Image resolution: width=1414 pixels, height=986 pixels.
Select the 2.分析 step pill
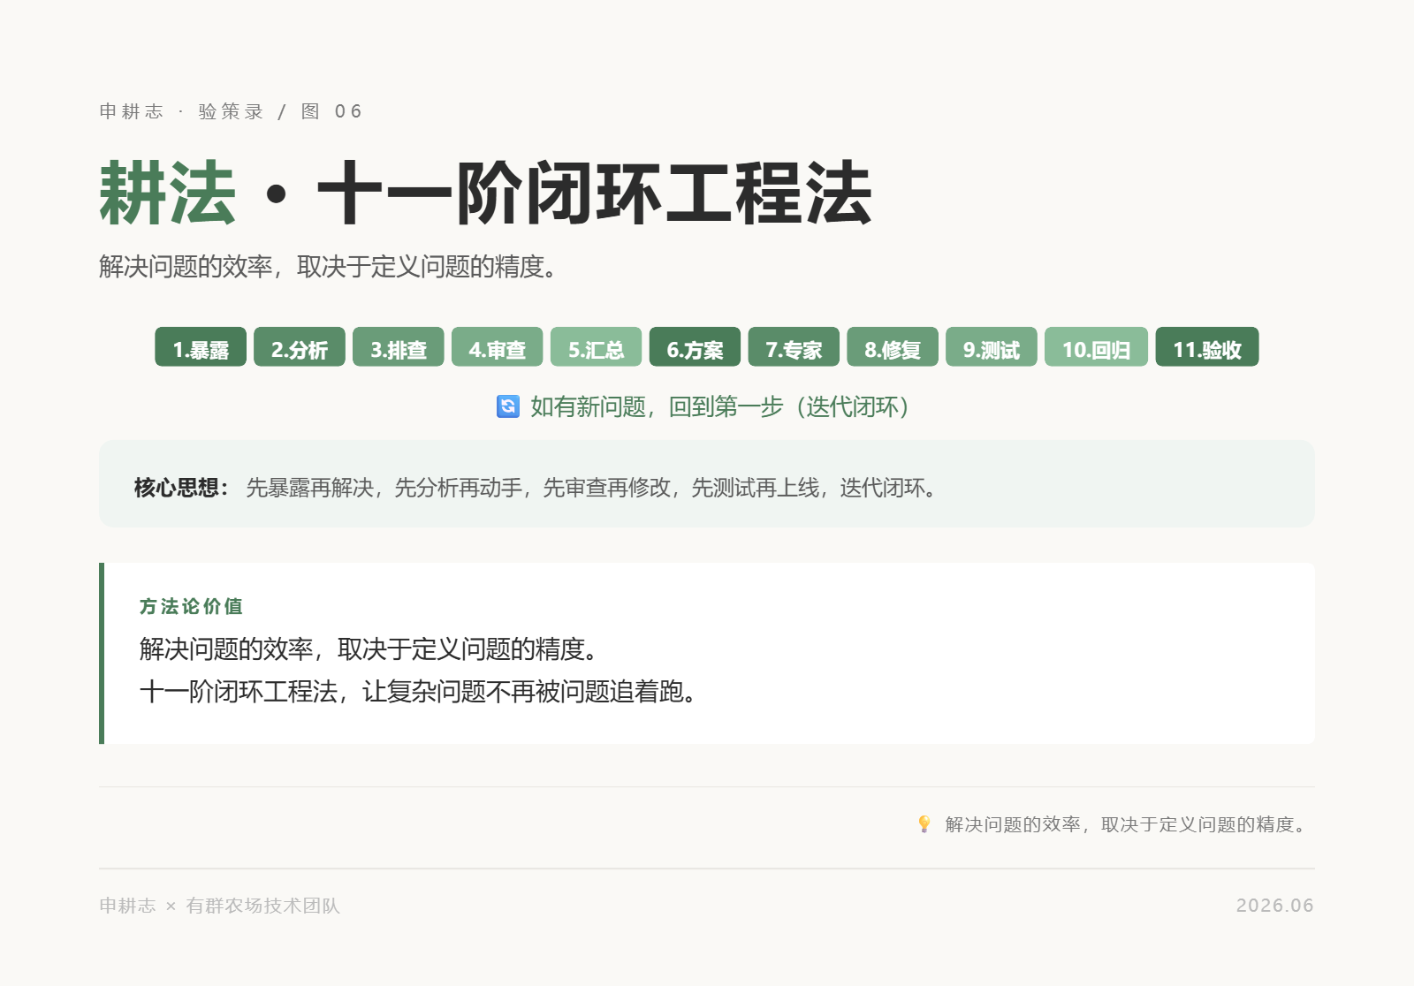coord(300,346)
